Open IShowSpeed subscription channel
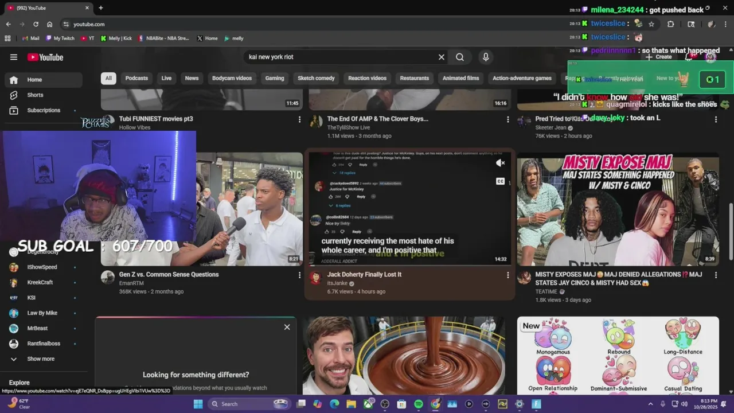Image resolution: width=734 pixels, height=413 pixels. [x=44, y=267]
